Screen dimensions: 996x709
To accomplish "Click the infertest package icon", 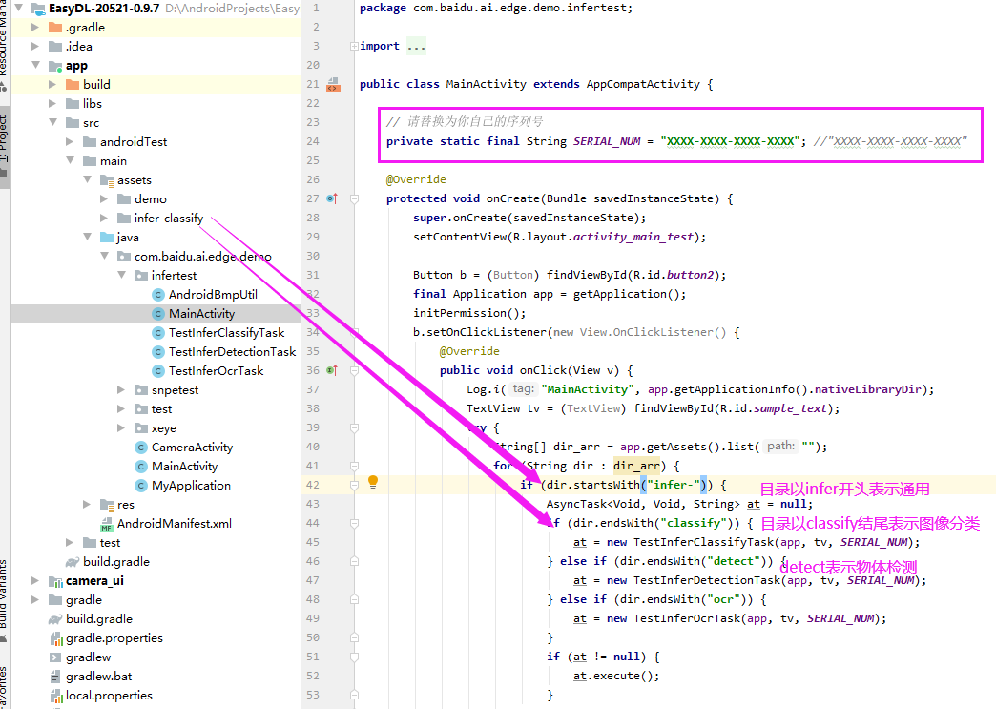I will click(x=141, y=276).
